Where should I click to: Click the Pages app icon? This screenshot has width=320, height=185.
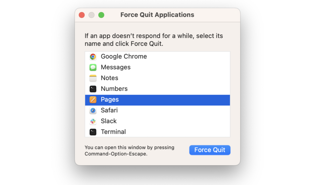(x=93, y=99)
